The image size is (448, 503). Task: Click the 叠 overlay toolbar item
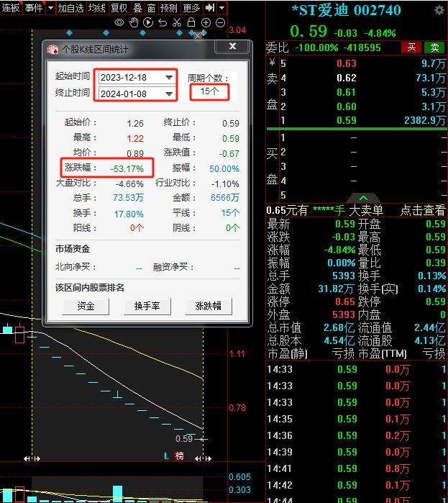click(x=137, y=8)
